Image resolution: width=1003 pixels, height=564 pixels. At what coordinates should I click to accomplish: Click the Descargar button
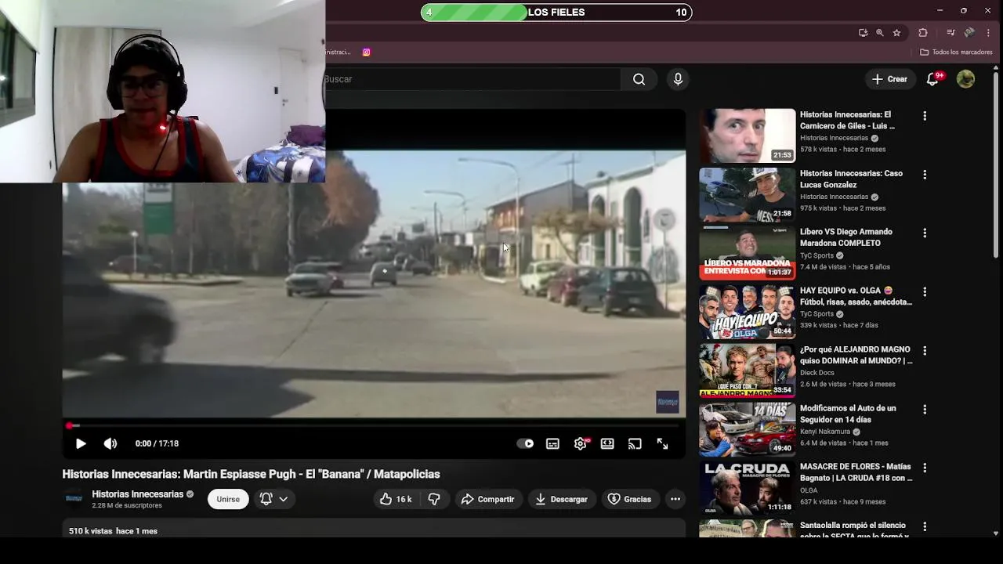(561, 499)
